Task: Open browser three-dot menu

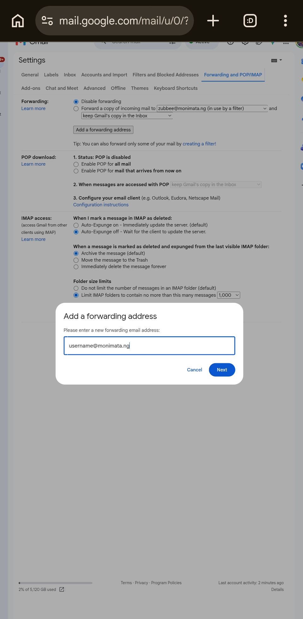Action: [x=285, y=21]
